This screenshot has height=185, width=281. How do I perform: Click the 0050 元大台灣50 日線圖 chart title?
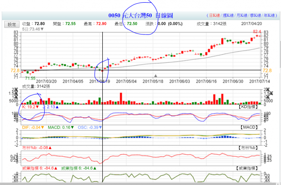coord(140,16)
